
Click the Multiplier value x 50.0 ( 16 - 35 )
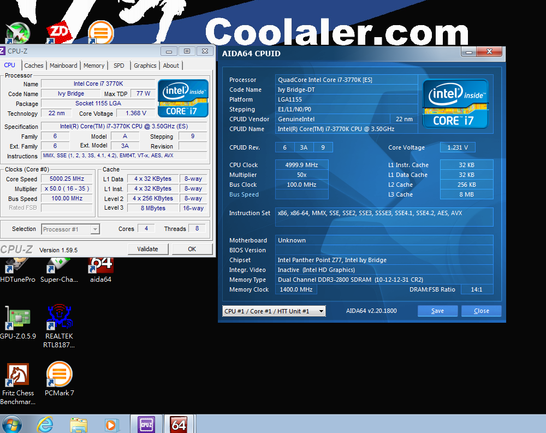tap(67, 188)
